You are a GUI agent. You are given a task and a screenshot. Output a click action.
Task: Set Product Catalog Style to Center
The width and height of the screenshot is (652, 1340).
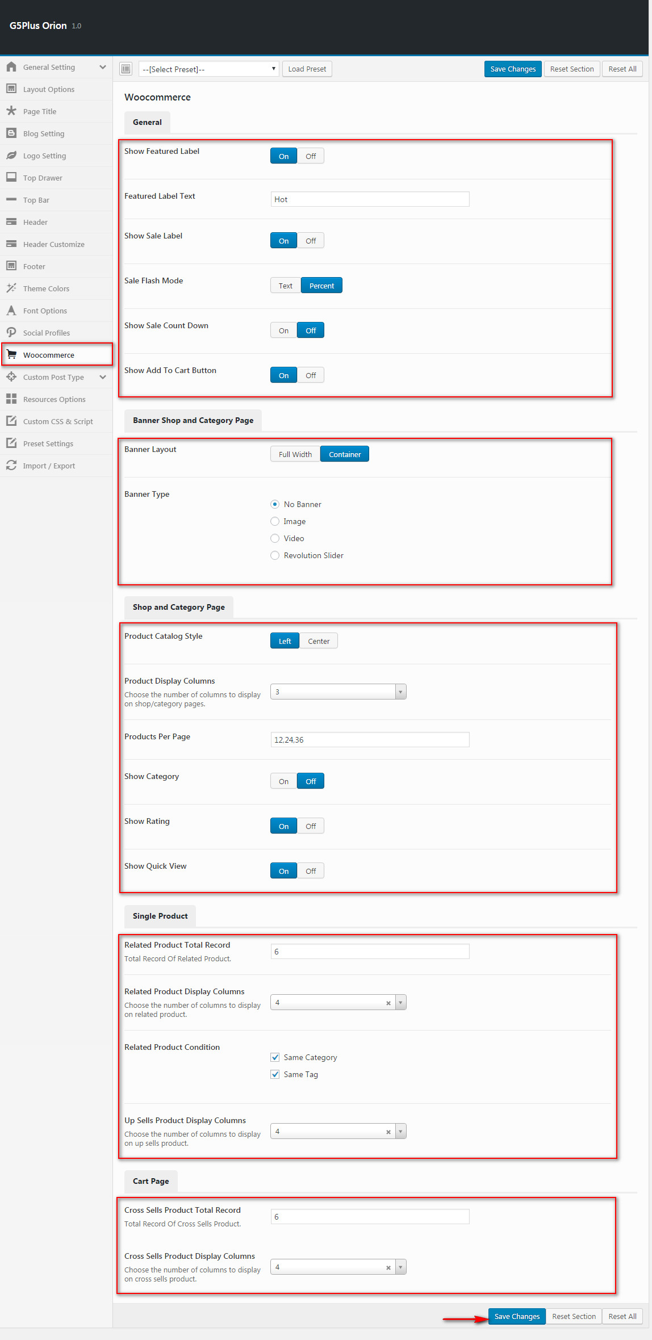tap(319, 641)
